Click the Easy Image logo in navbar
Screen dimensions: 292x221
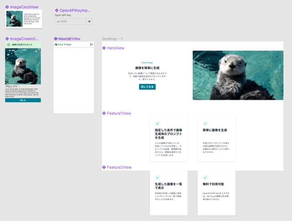coord(63,44)
